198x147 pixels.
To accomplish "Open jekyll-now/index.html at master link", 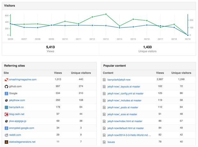I will pos(125,121).
